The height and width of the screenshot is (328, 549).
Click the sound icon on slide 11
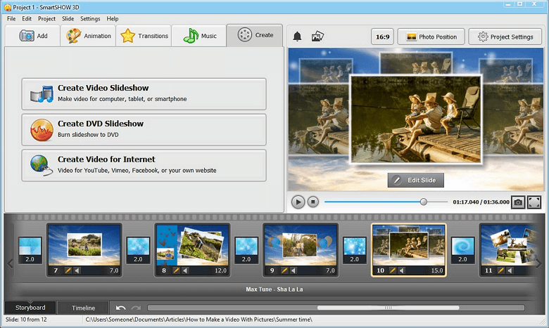pyautogui.click(x=510, y=270)
